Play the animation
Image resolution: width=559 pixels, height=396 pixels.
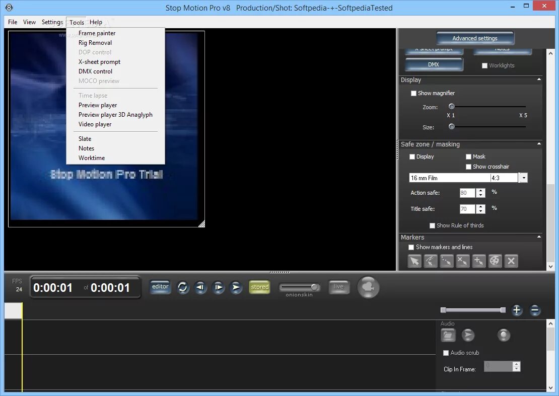pyautogui.click(x=236, y=287)
